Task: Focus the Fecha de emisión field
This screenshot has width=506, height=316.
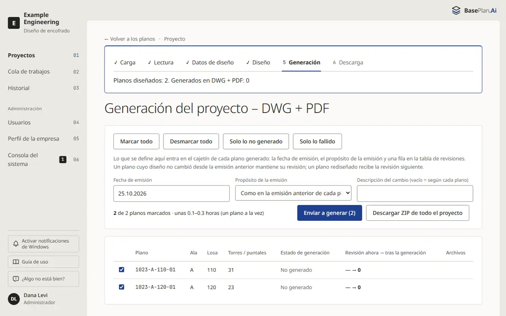Action: [x=172, y=193]
